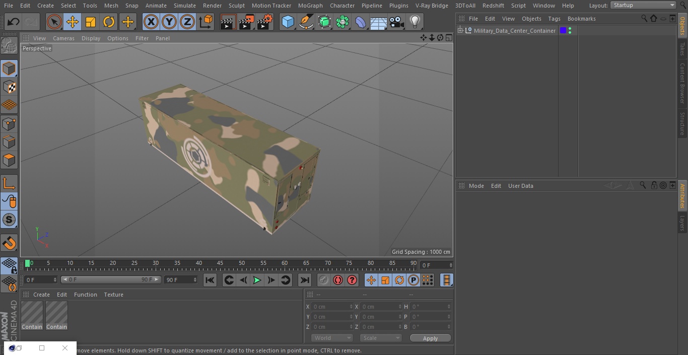Switch to Texture mode
This screenshot has width=688, height=355.
coord(9,87)
